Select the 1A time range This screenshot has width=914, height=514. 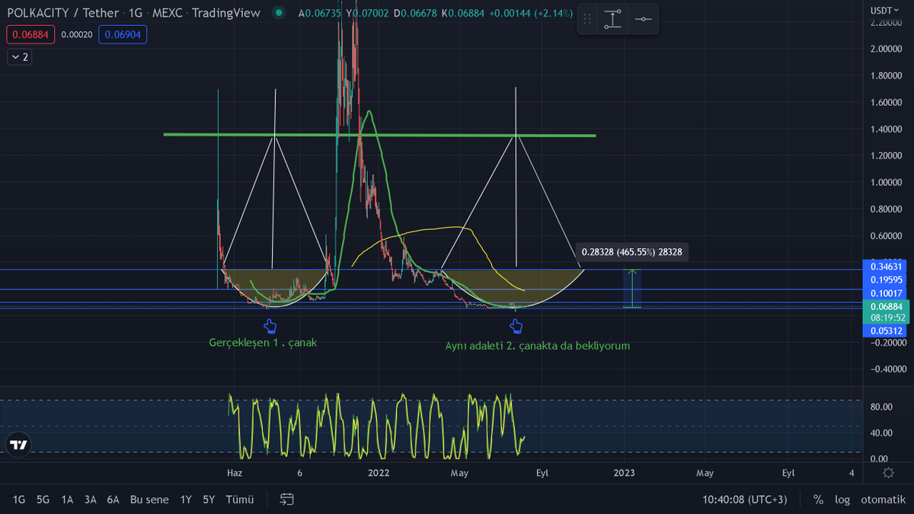click(x=67, y=500)
